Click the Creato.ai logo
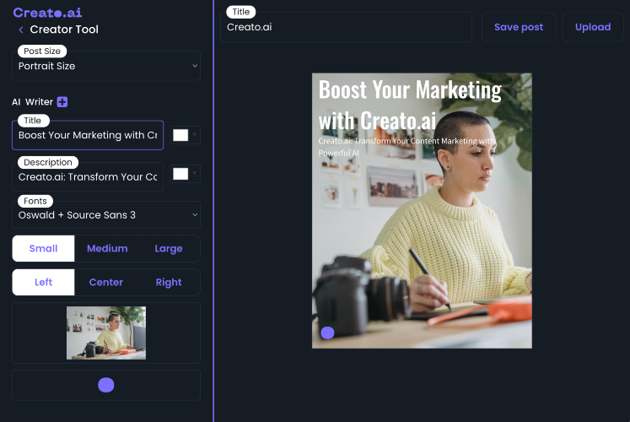The height and width of the screenshot is (422, 630). coord(47,13)
